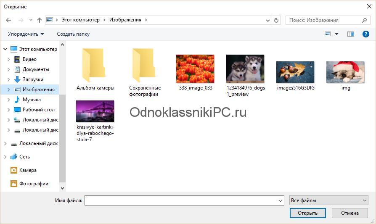This screenshot has height=224, width=376.
Task: Toggle the preview pane icon
Action: click(x=351, y=34)
